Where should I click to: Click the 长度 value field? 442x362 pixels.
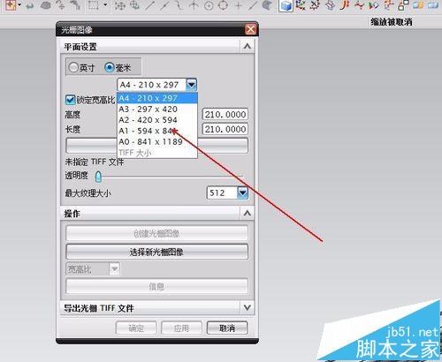[x=225, y=129]
